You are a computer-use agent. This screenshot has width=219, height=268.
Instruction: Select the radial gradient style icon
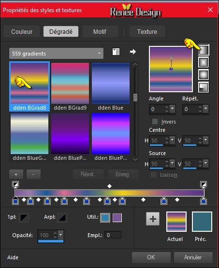pyautogui.click(x=204, y=87)
